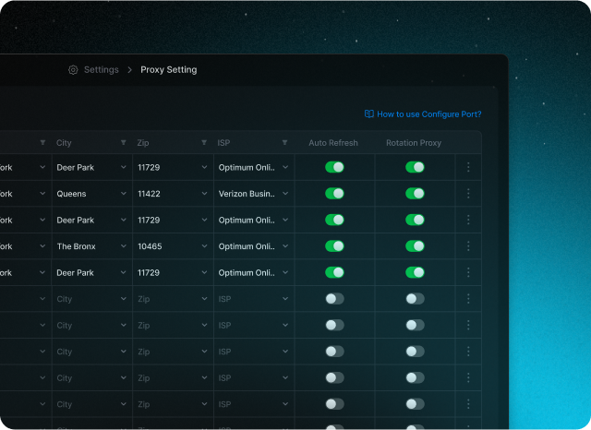This screenshot has height=430, width=591.
Task: Enable Rotation Proxy on first empty row
Action: click(415, 299)
